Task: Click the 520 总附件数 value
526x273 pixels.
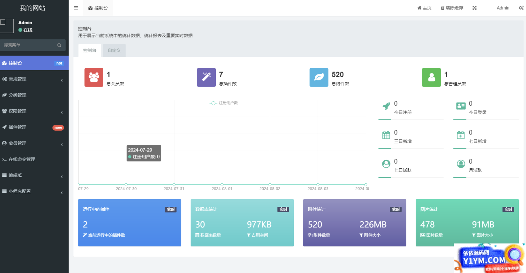Action: pos(337,75)
